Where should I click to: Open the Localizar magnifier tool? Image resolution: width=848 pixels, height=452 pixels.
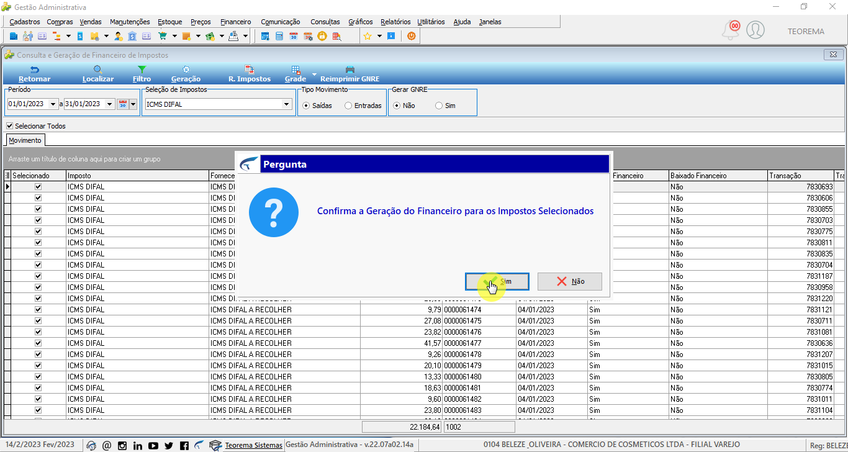98,70
